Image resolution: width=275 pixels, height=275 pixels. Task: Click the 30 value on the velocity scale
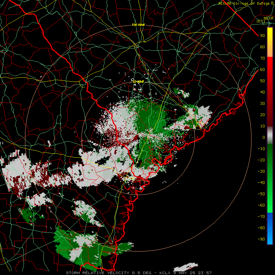pyautogui.click(x=262, y=104)
